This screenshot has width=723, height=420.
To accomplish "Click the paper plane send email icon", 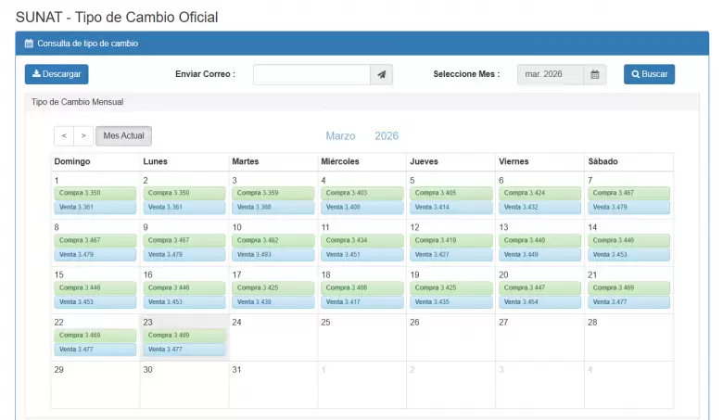I will coord(381,74).
